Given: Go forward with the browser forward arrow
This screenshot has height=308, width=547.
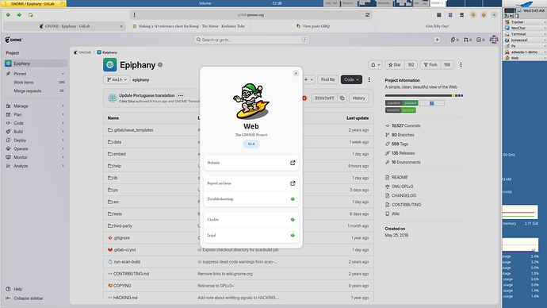Looking at the screenshot, I should click(19, 15).
